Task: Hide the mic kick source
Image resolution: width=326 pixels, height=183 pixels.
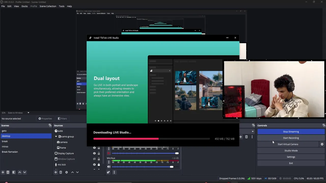Action: [x=94, y=164]
